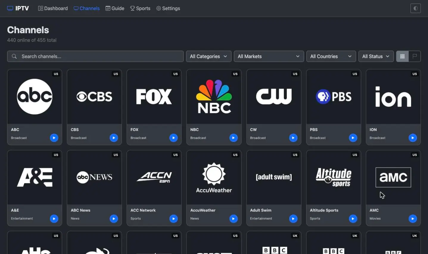This screenshot has width=428, height=254.
Task: Play the ABC News channel
Action: (x=114, y=219)
